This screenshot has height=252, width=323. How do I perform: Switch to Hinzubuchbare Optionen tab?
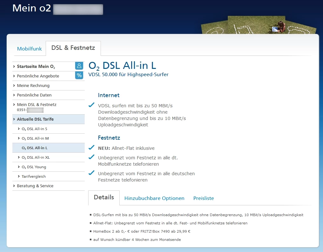(x=154, y=198)
